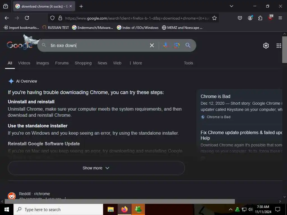The image size is (287, 215).
Task: Open the volume control tray icon
Action: tap(251, 209)
